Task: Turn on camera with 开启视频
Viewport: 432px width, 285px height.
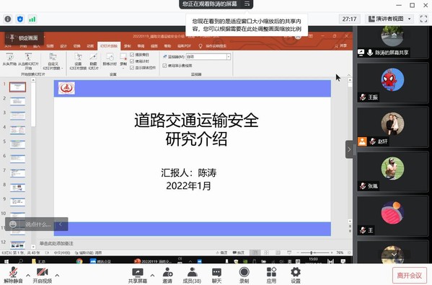Action: tap(42, 272)
